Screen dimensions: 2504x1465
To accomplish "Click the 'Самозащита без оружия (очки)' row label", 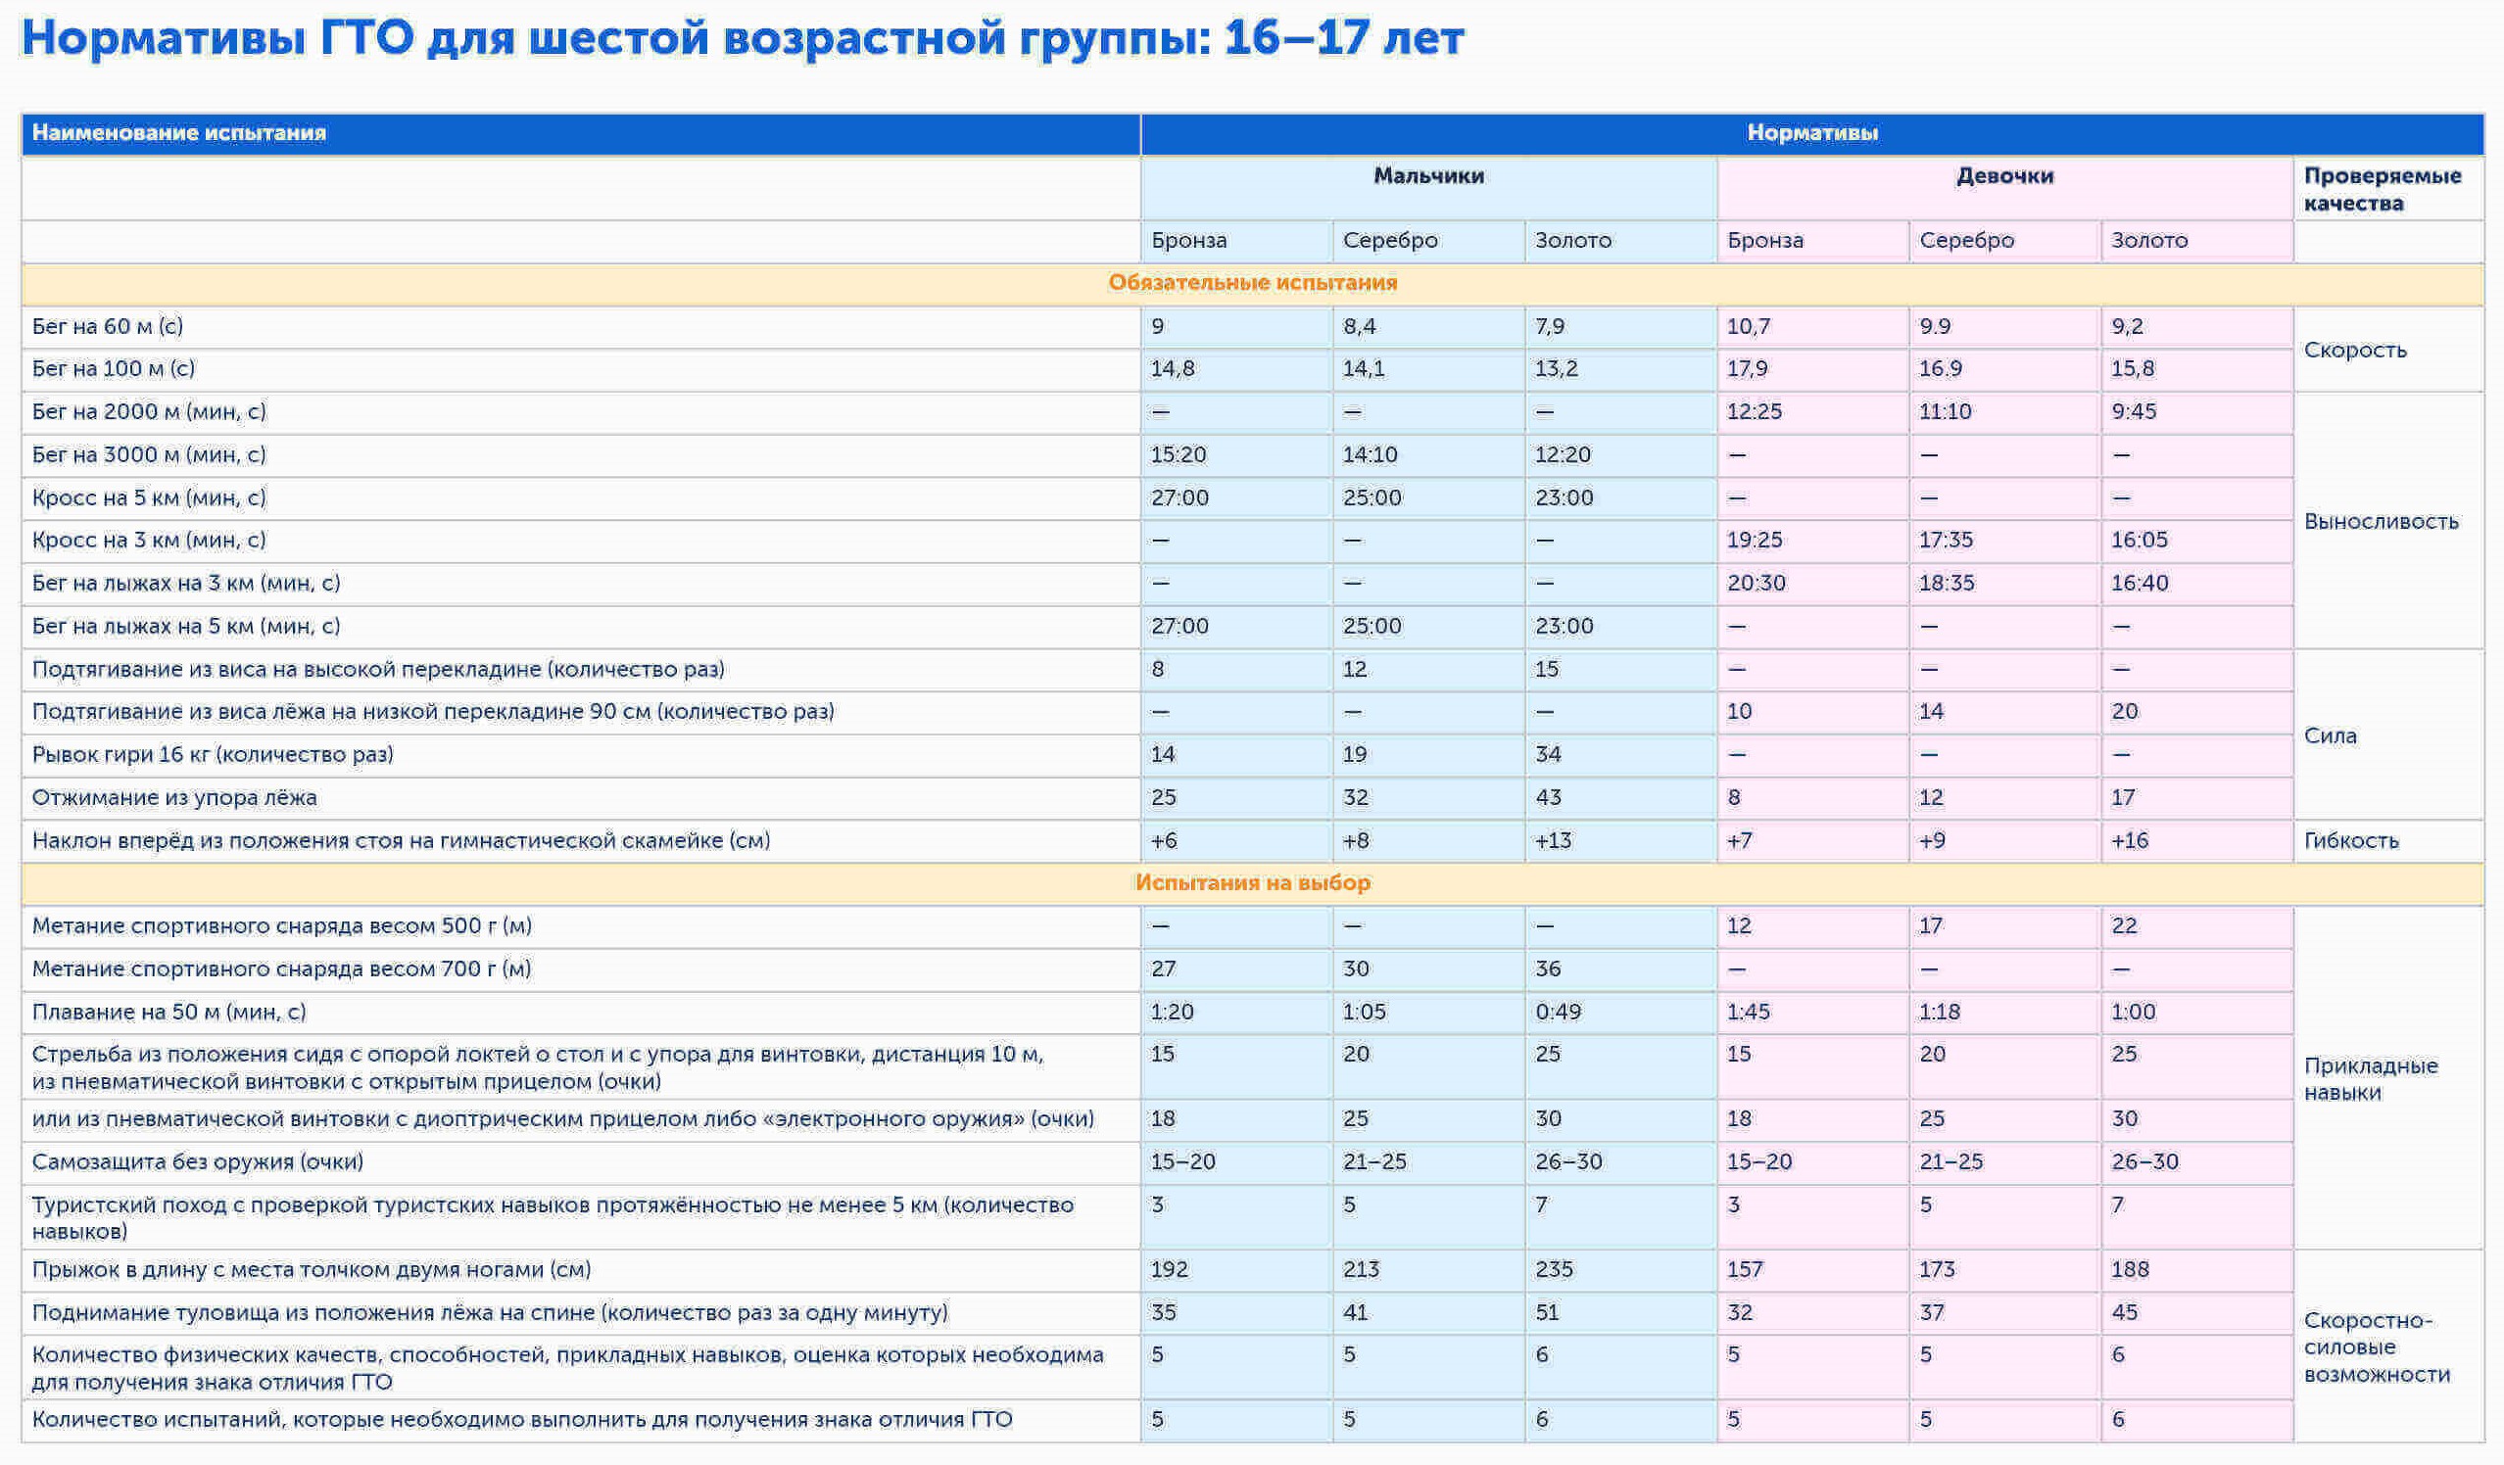I will [x=198, y=1162].
